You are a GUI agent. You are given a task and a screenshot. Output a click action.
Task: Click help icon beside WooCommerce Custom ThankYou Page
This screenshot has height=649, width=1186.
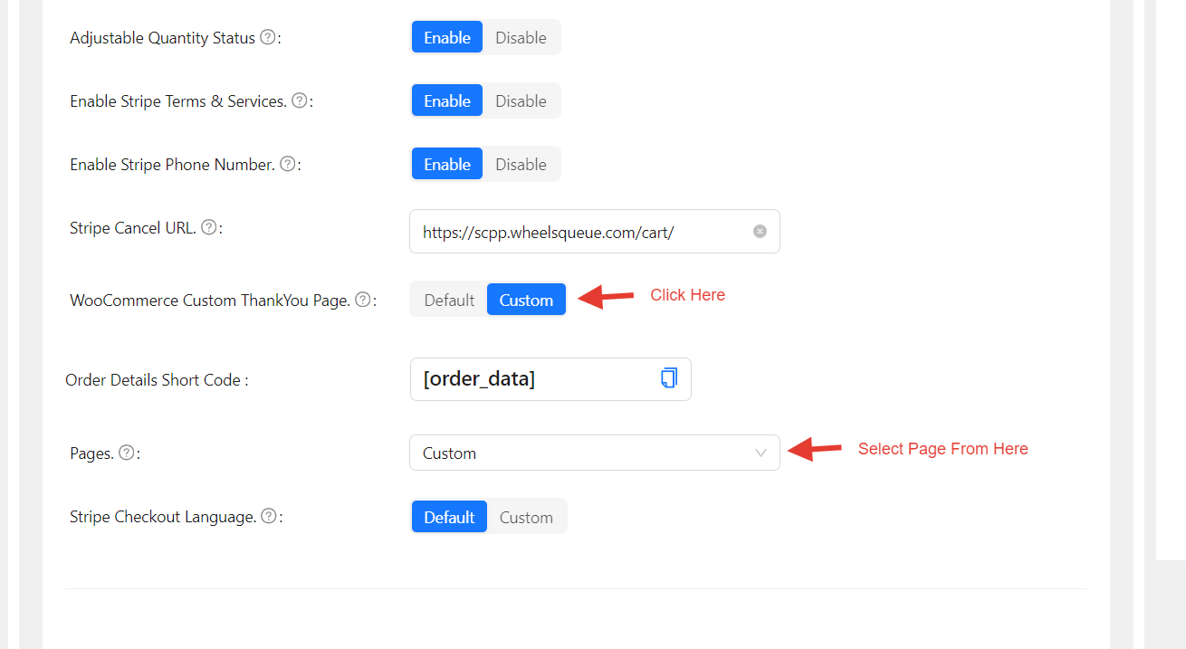tap(362, 301)
